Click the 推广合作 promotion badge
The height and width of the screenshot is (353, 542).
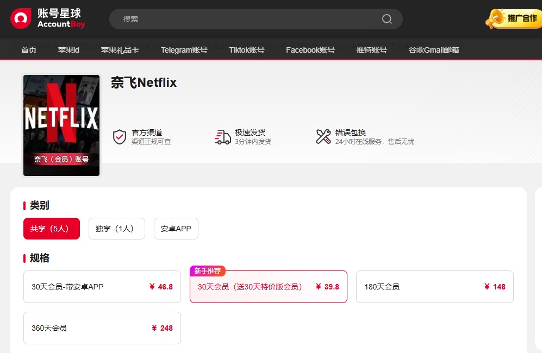coord(514,18)
